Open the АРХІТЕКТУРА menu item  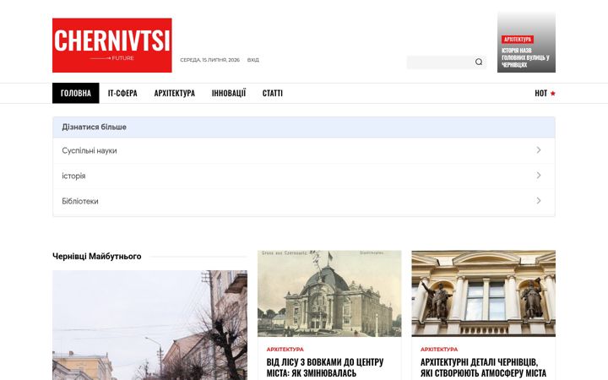coord(175,93)
